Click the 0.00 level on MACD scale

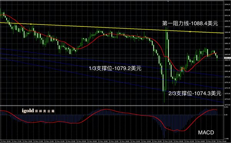click(x=226, y=115)
